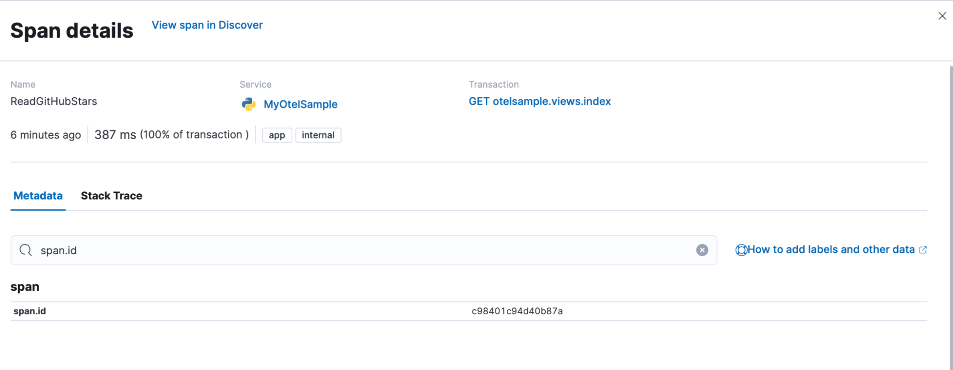Open the MyOtelSample service link
Viewport: 953px width, 370px height.
(x=300, y=104)
